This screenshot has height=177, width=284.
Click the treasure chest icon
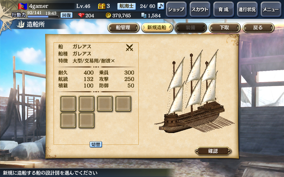coord(101,6)
